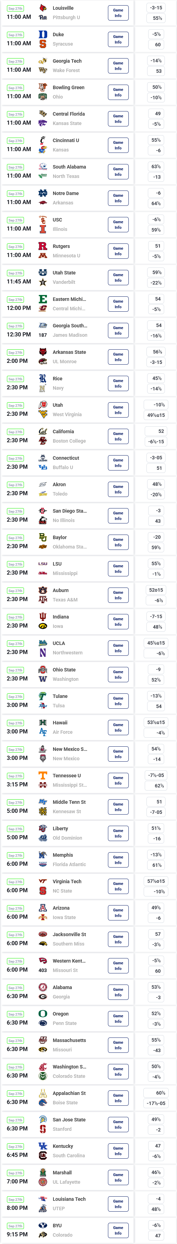Open Game Info for USC vs Illinois
Image resolution: width=177 pixels, height=1244 pixels.
tap(118, 225)
